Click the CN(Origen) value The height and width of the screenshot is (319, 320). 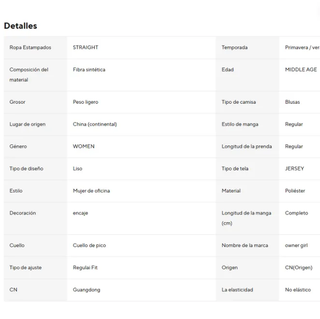tap(299, 268)
